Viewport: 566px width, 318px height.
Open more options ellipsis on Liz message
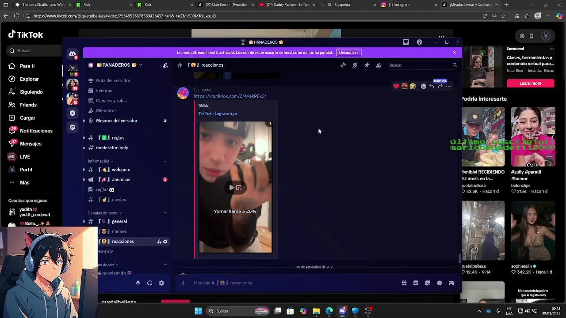point(448,86)
